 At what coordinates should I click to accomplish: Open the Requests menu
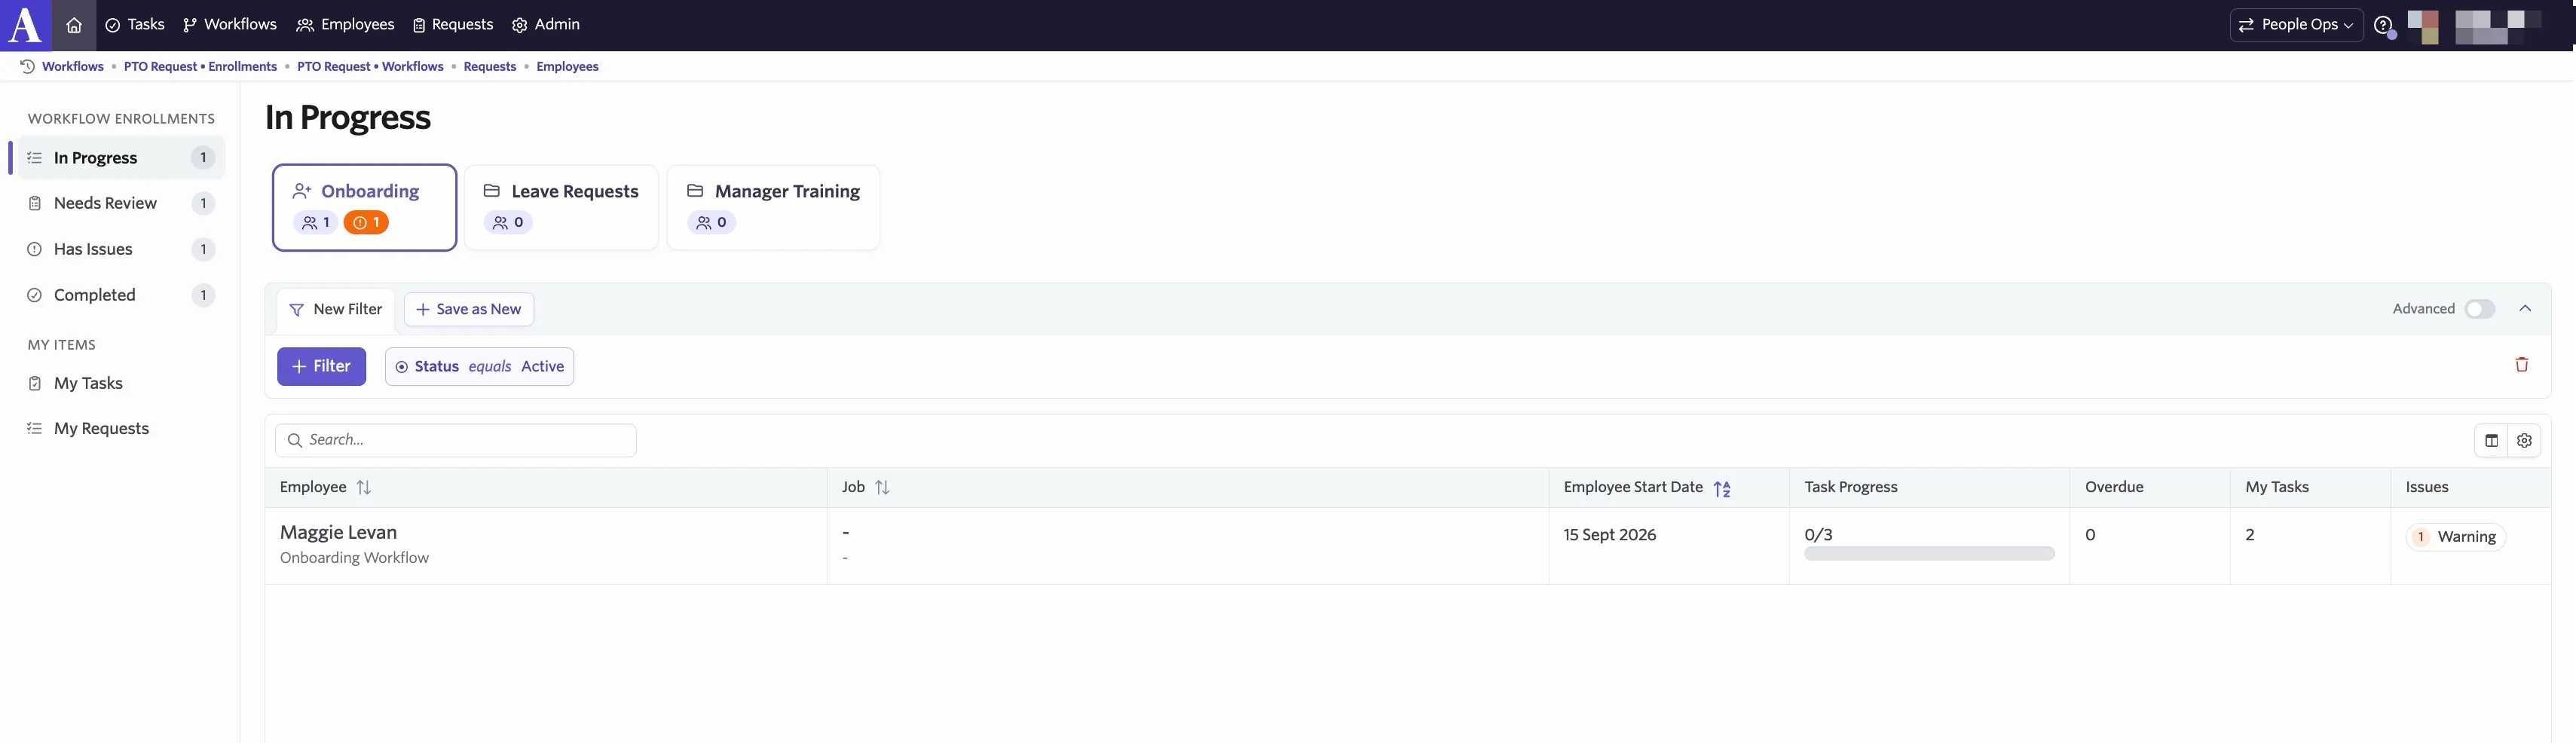[453, 25]
